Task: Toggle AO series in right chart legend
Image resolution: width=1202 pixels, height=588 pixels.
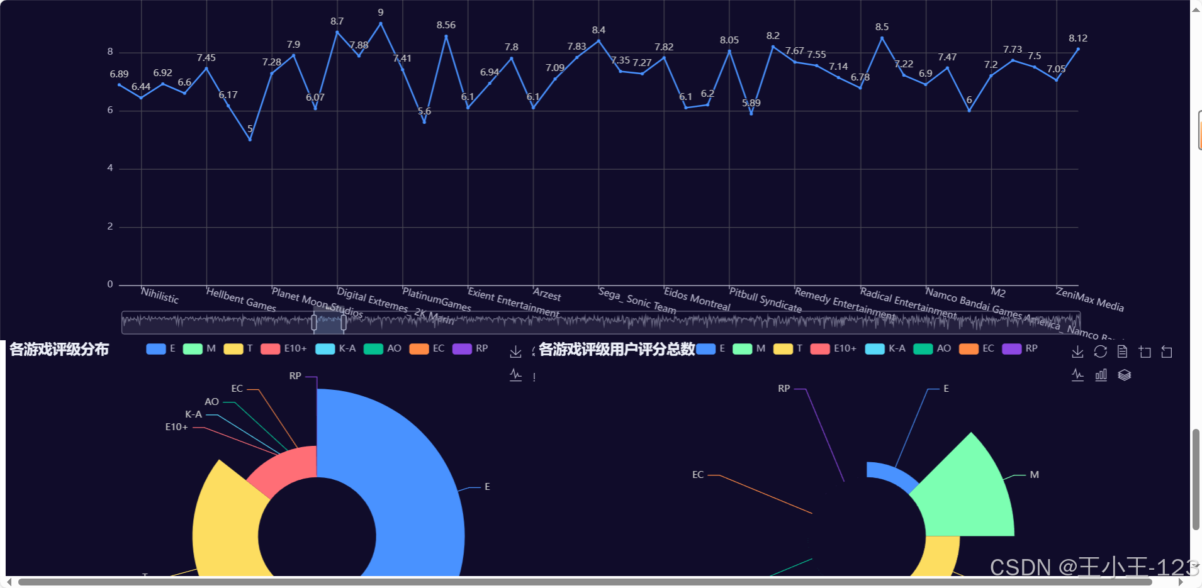Action: [933, 348]
